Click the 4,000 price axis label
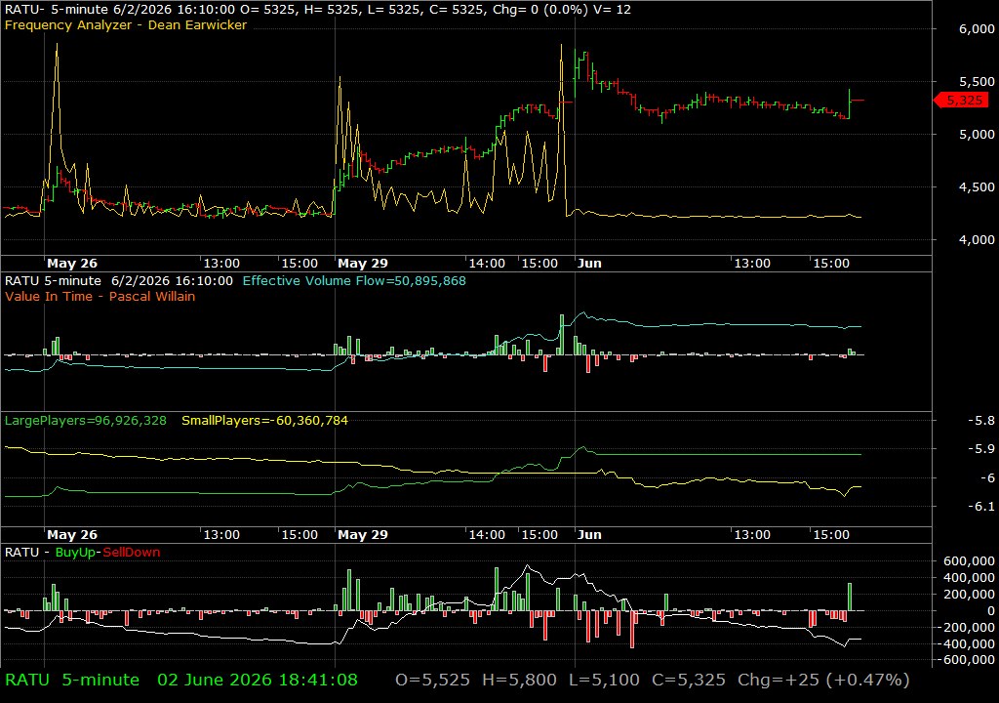Viewport: 999px width, 703px height. (x=976, y=240)
